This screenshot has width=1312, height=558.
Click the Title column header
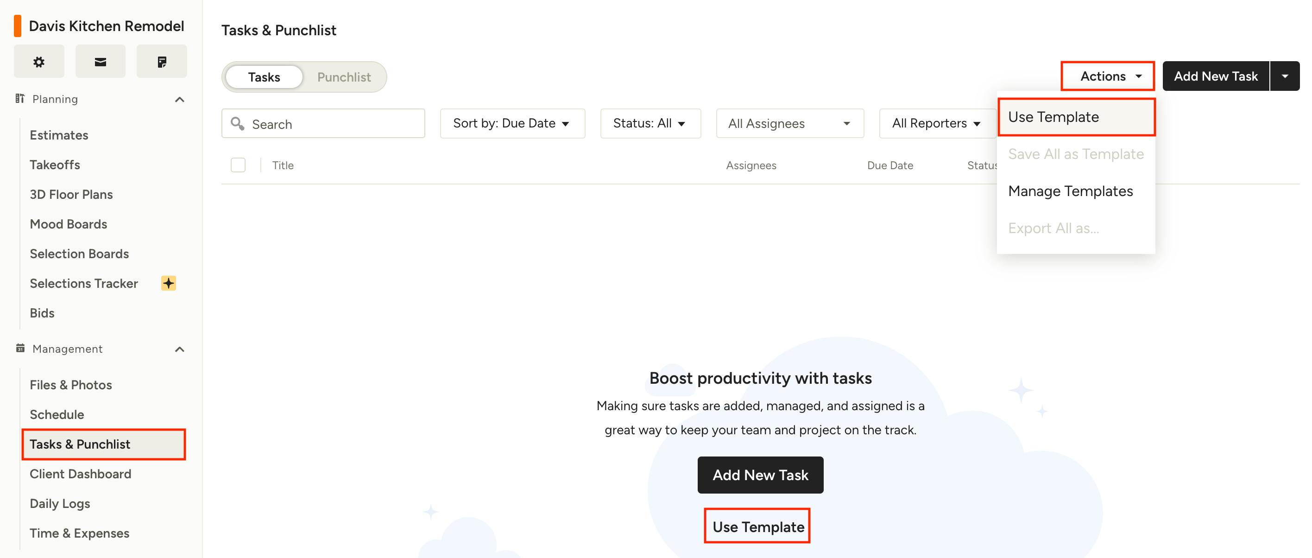(283, 165)
